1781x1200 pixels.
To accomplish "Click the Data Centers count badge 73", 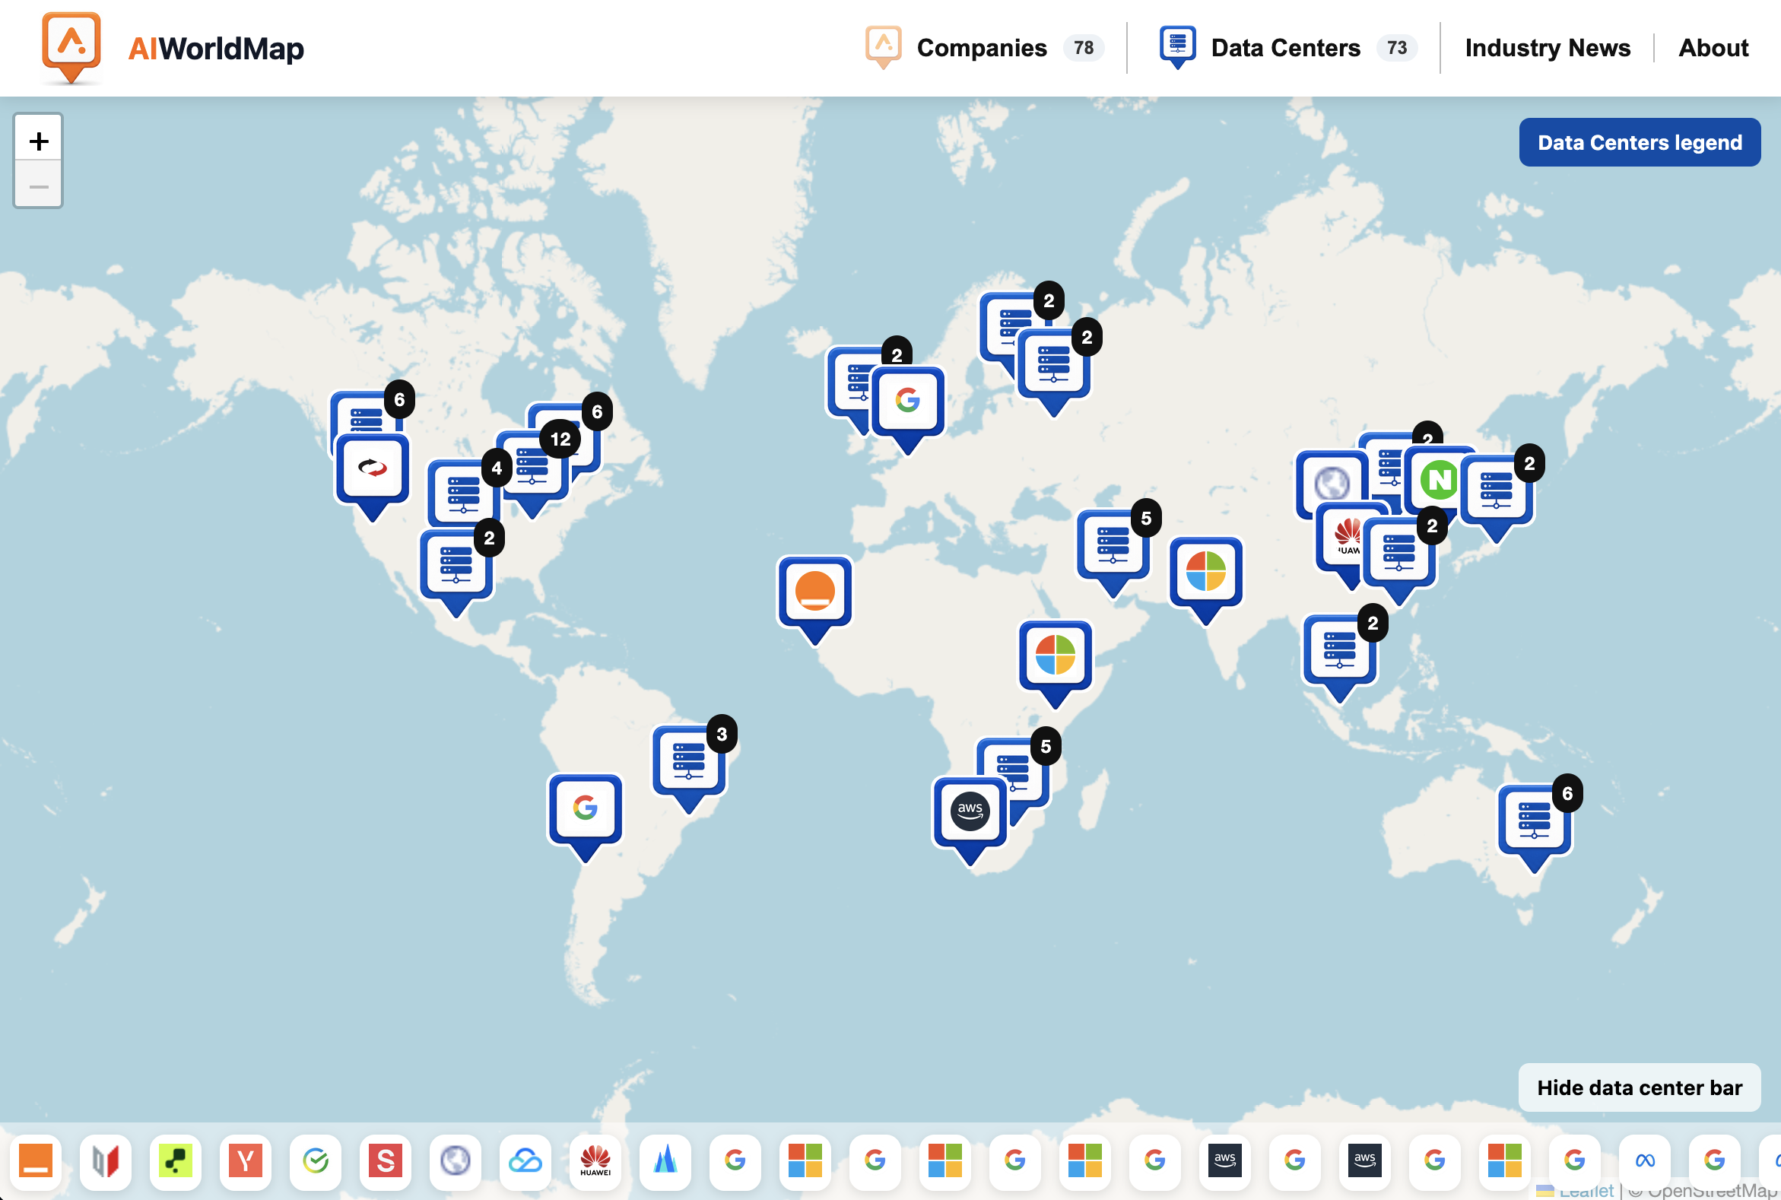I will 1397,47.
